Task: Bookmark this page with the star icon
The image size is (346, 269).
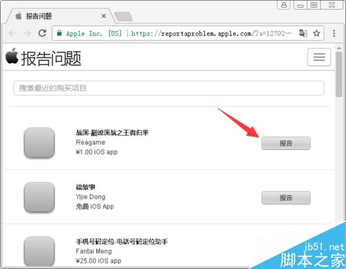Action: click(x=316, y=33)
